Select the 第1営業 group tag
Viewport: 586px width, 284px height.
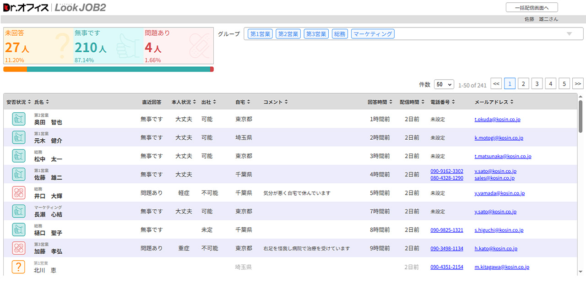(260, 34)
